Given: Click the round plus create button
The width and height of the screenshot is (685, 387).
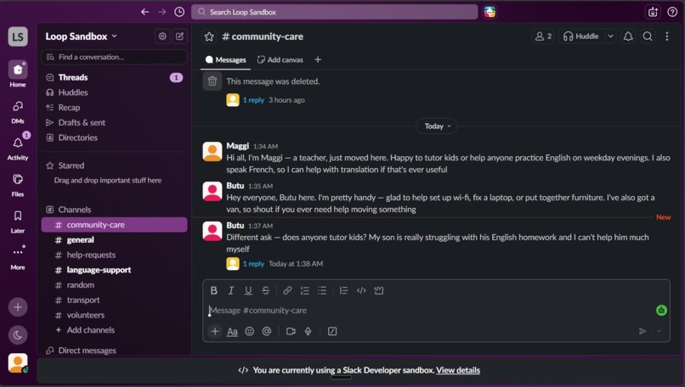Looking at the screenshot, I should (18, 307).
